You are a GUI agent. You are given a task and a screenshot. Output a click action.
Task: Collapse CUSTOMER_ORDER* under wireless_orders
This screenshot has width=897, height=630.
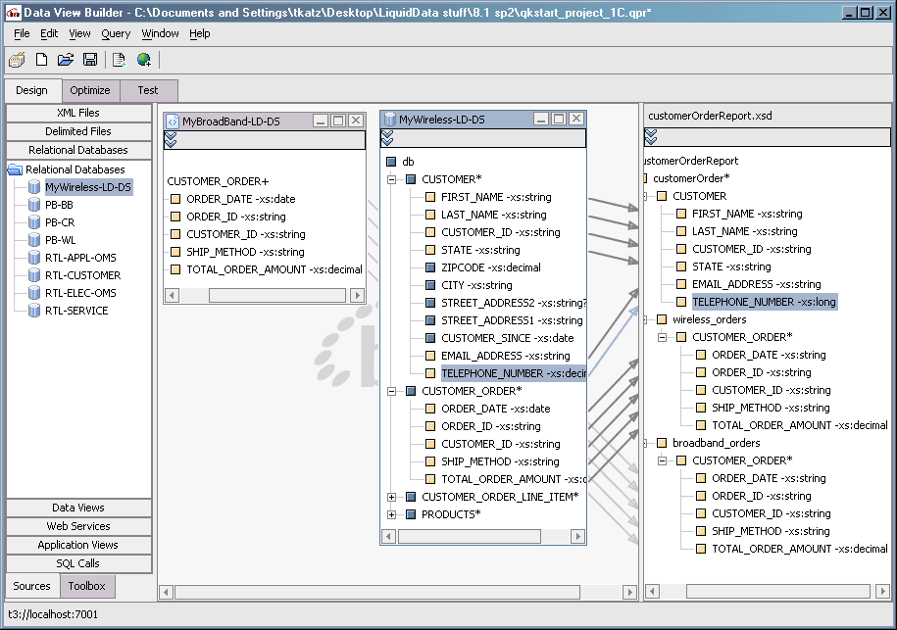click(x=662, y=337)
